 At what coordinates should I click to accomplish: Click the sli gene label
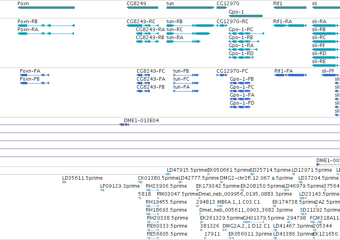click(x=314, y=4)
